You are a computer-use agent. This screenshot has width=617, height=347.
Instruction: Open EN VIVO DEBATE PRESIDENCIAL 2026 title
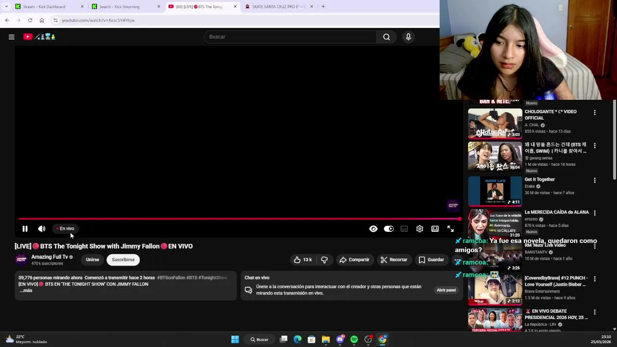(556, 314)
